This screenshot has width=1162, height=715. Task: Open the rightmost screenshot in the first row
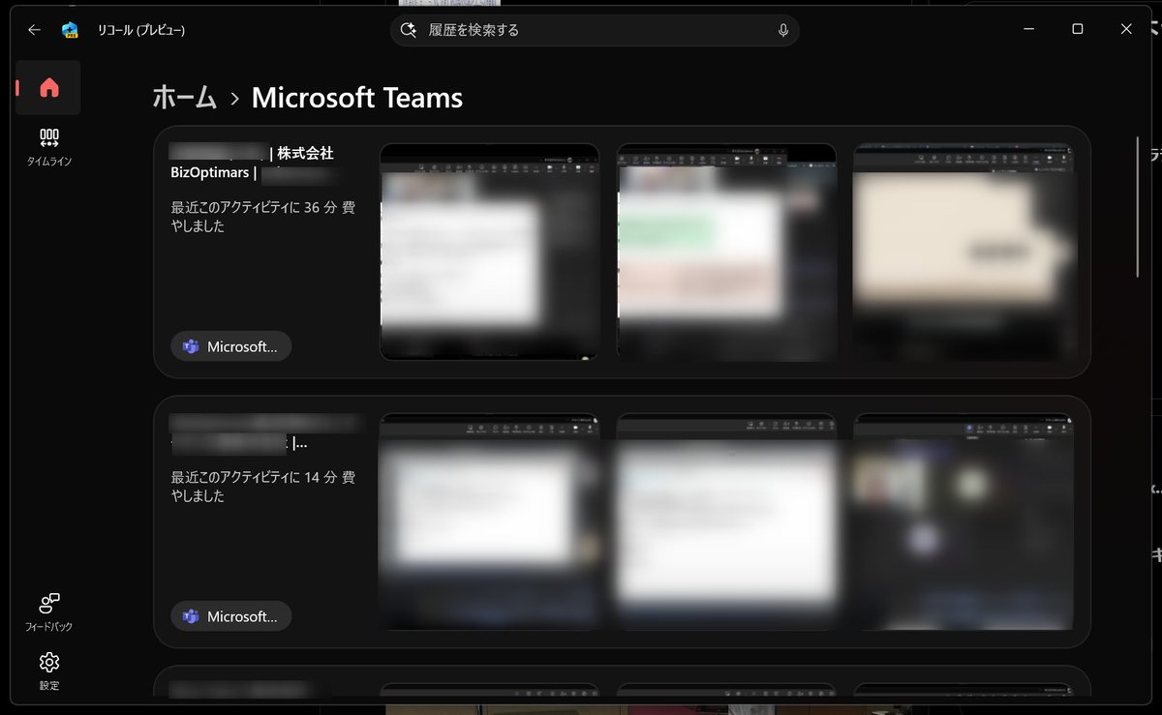pos(963,253)
